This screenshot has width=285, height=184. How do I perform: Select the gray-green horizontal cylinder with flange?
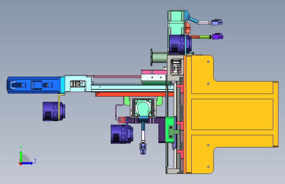(x=159, y=57)
